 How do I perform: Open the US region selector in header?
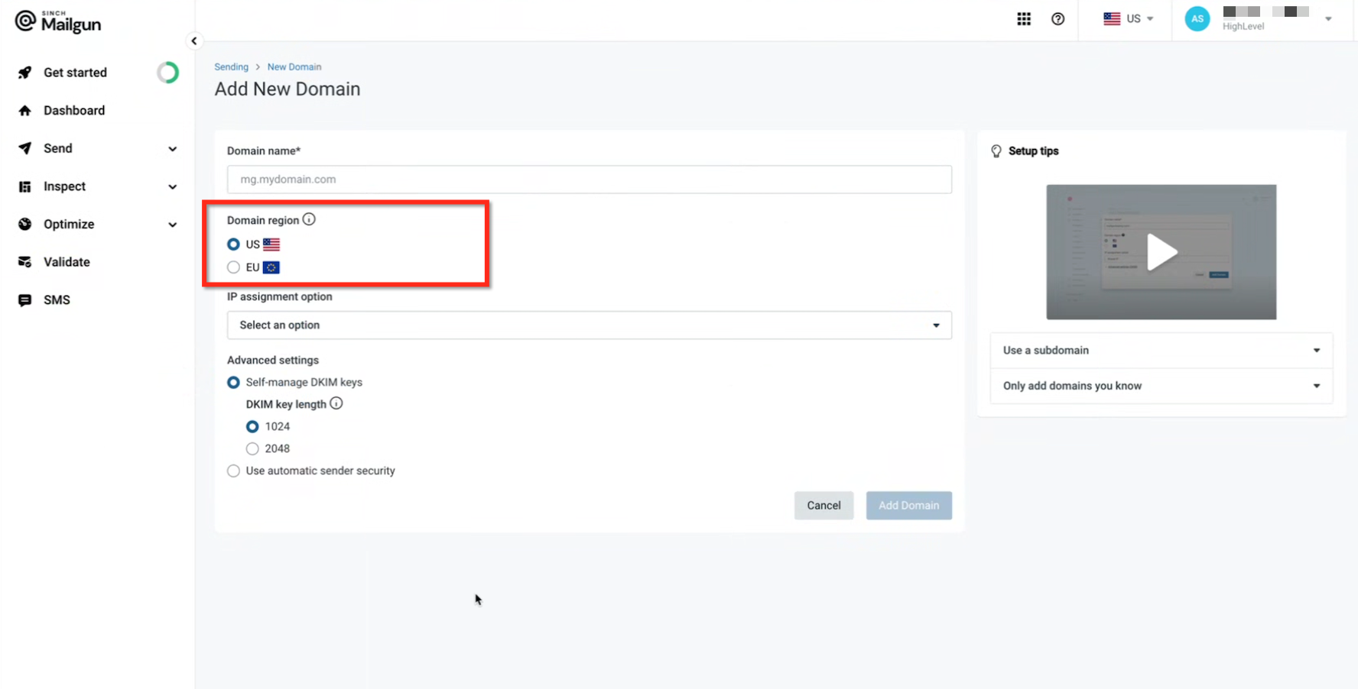coord(1128,19)
